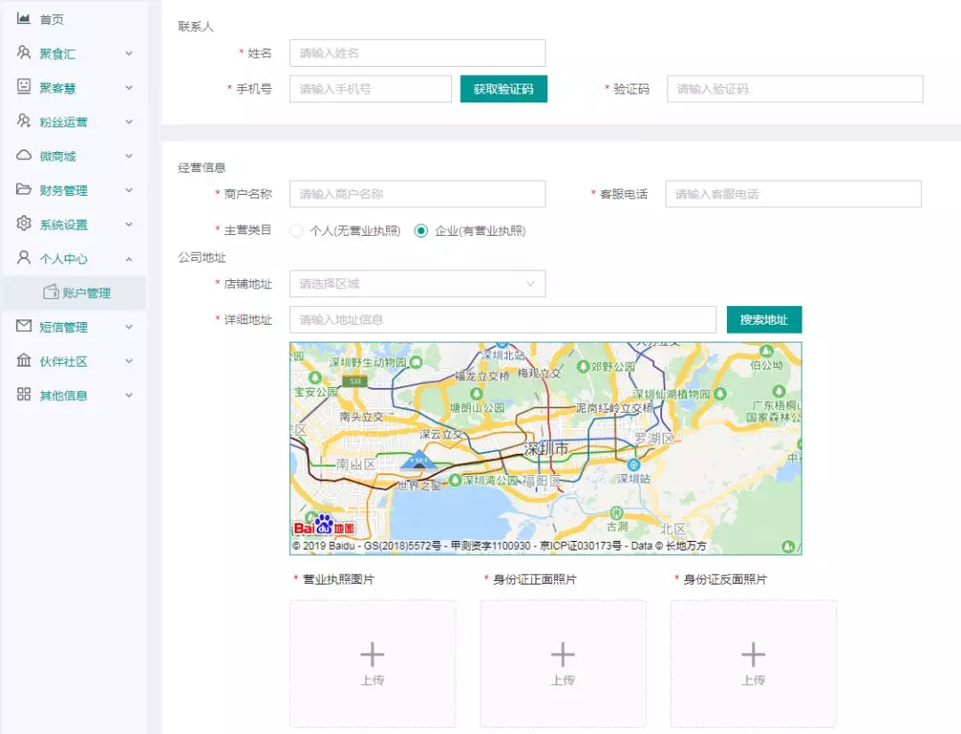Open 账户管理 submenu item
Image resolution: width=961 pixels, height=734 pixels.
tap(85, 293)
